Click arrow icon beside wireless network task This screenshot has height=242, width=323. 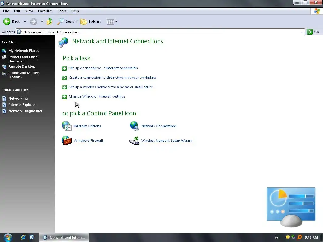[64, 87]
